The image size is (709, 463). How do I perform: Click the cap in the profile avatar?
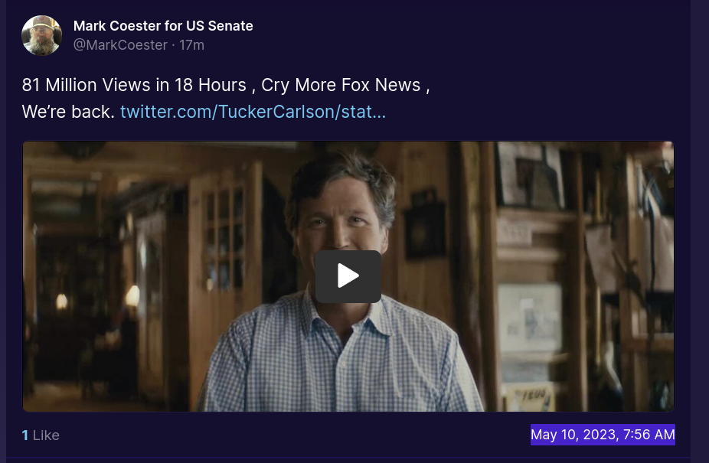click(41, 23)
